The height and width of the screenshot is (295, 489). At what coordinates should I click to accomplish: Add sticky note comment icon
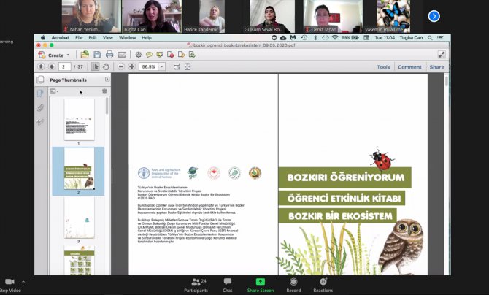(149, 55)
